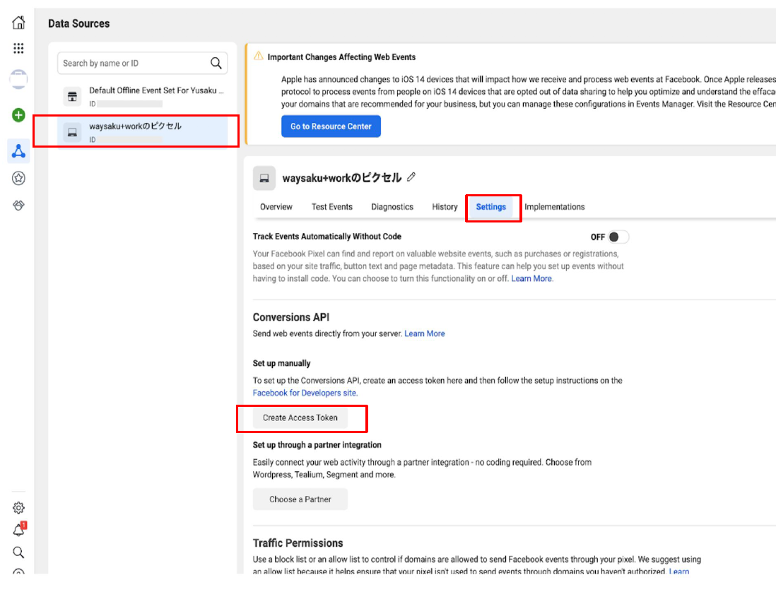Click the Search by name or ID field

tap(134, 63)
